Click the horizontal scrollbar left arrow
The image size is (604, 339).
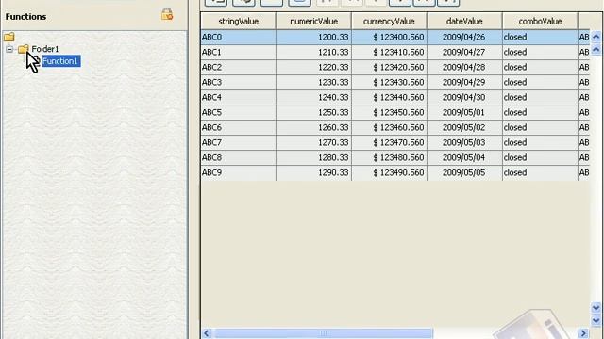(x=207, y=333)
